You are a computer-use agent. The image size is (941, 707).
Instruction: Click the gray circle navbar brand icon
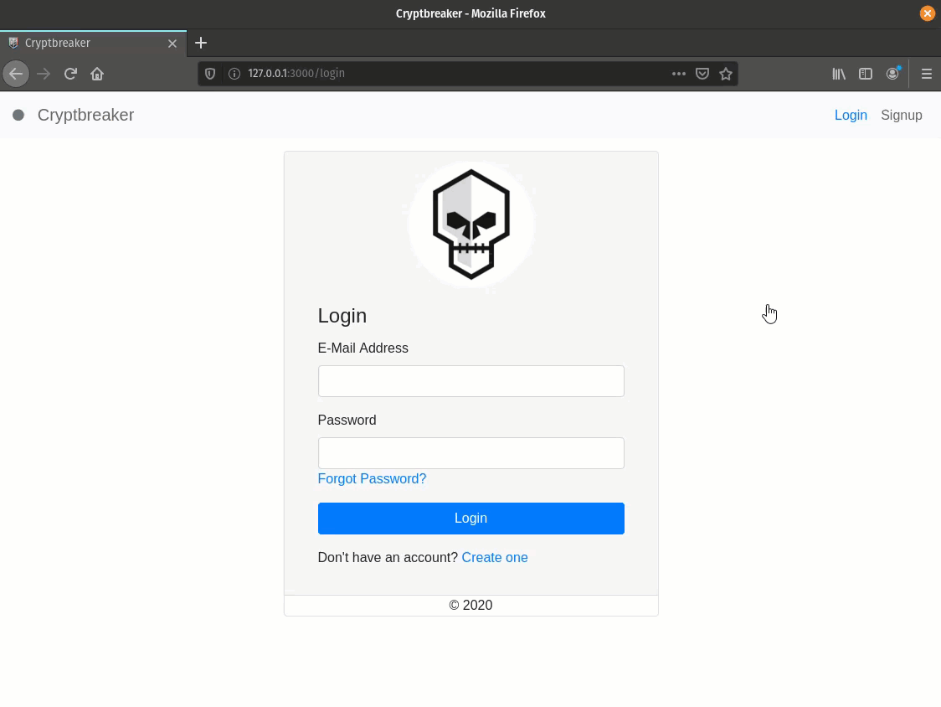(x=18, y=115)
